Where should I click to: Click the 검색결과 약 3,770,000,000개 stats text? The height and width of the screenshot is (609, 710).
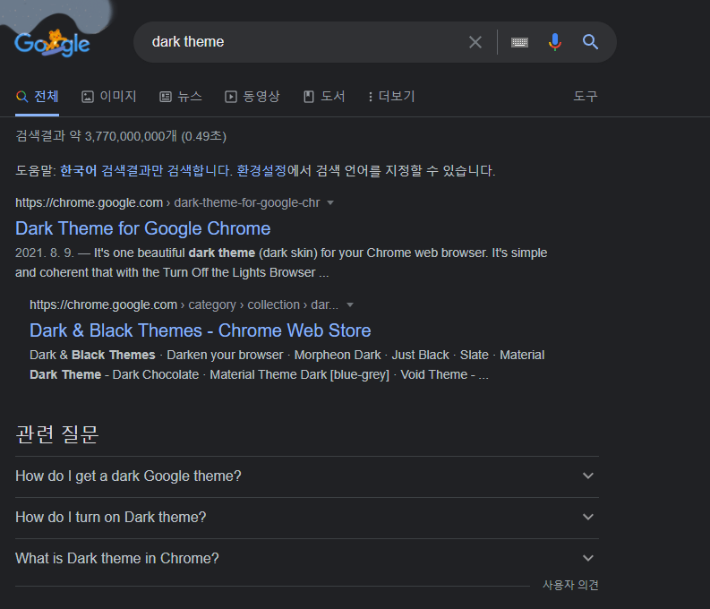coord(121,136)
